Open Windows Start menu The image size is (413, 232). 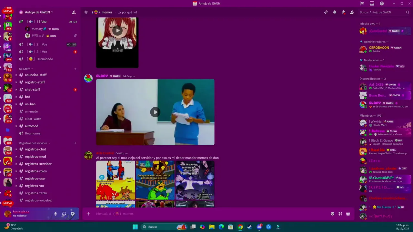coord(135,227)
